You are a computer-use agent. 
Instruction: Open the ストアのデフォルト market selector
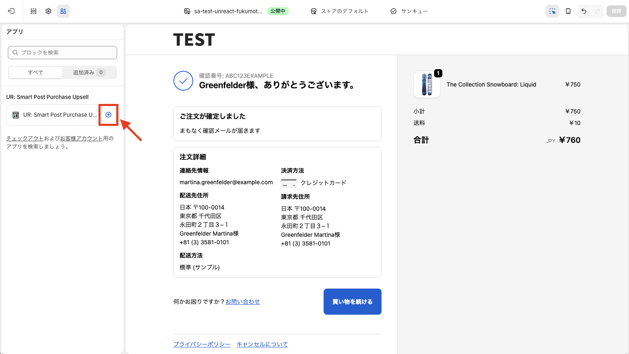click(339, 11)
